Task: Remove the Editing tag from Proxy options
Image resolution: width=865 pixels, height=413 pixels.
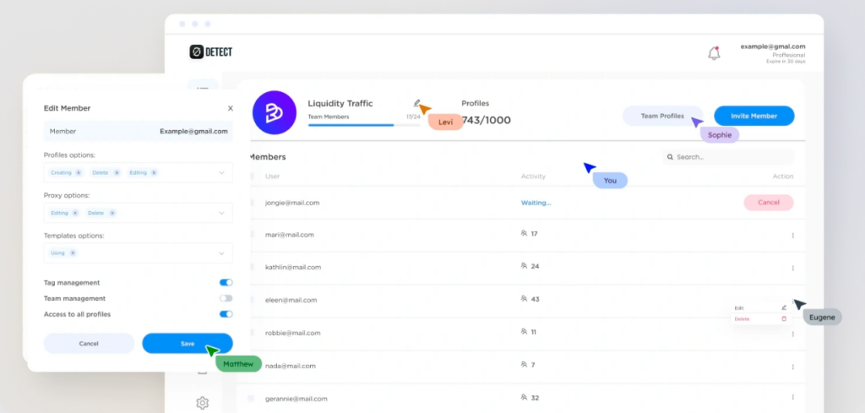Action: point(75,213)
